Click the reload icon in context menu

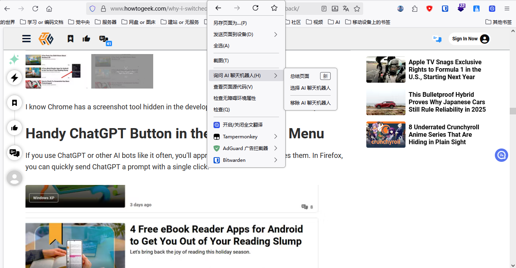point(255,8)
